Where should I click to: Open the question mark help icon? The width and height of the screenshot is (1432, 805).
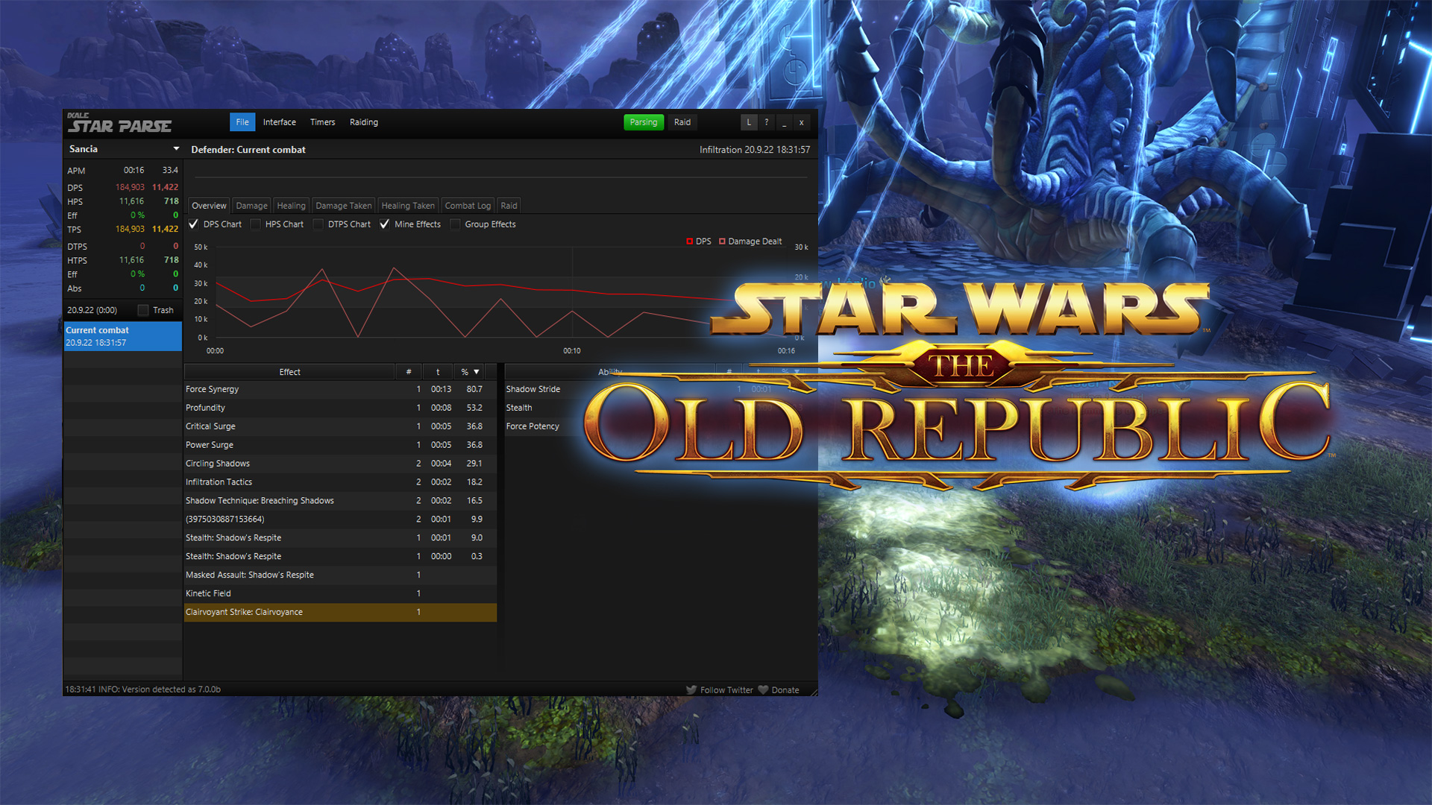(x=767, y=122)
